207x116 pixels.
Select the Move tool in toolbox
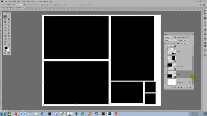pyautogui.click(x=5, y=16)
